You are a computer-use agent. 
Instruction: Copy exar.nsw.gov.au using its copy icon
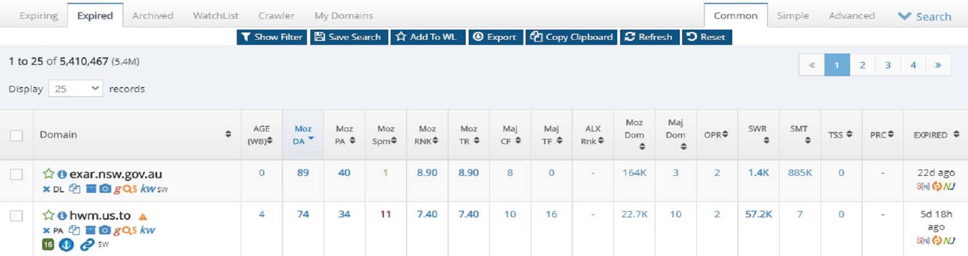[x=75, y=188]
